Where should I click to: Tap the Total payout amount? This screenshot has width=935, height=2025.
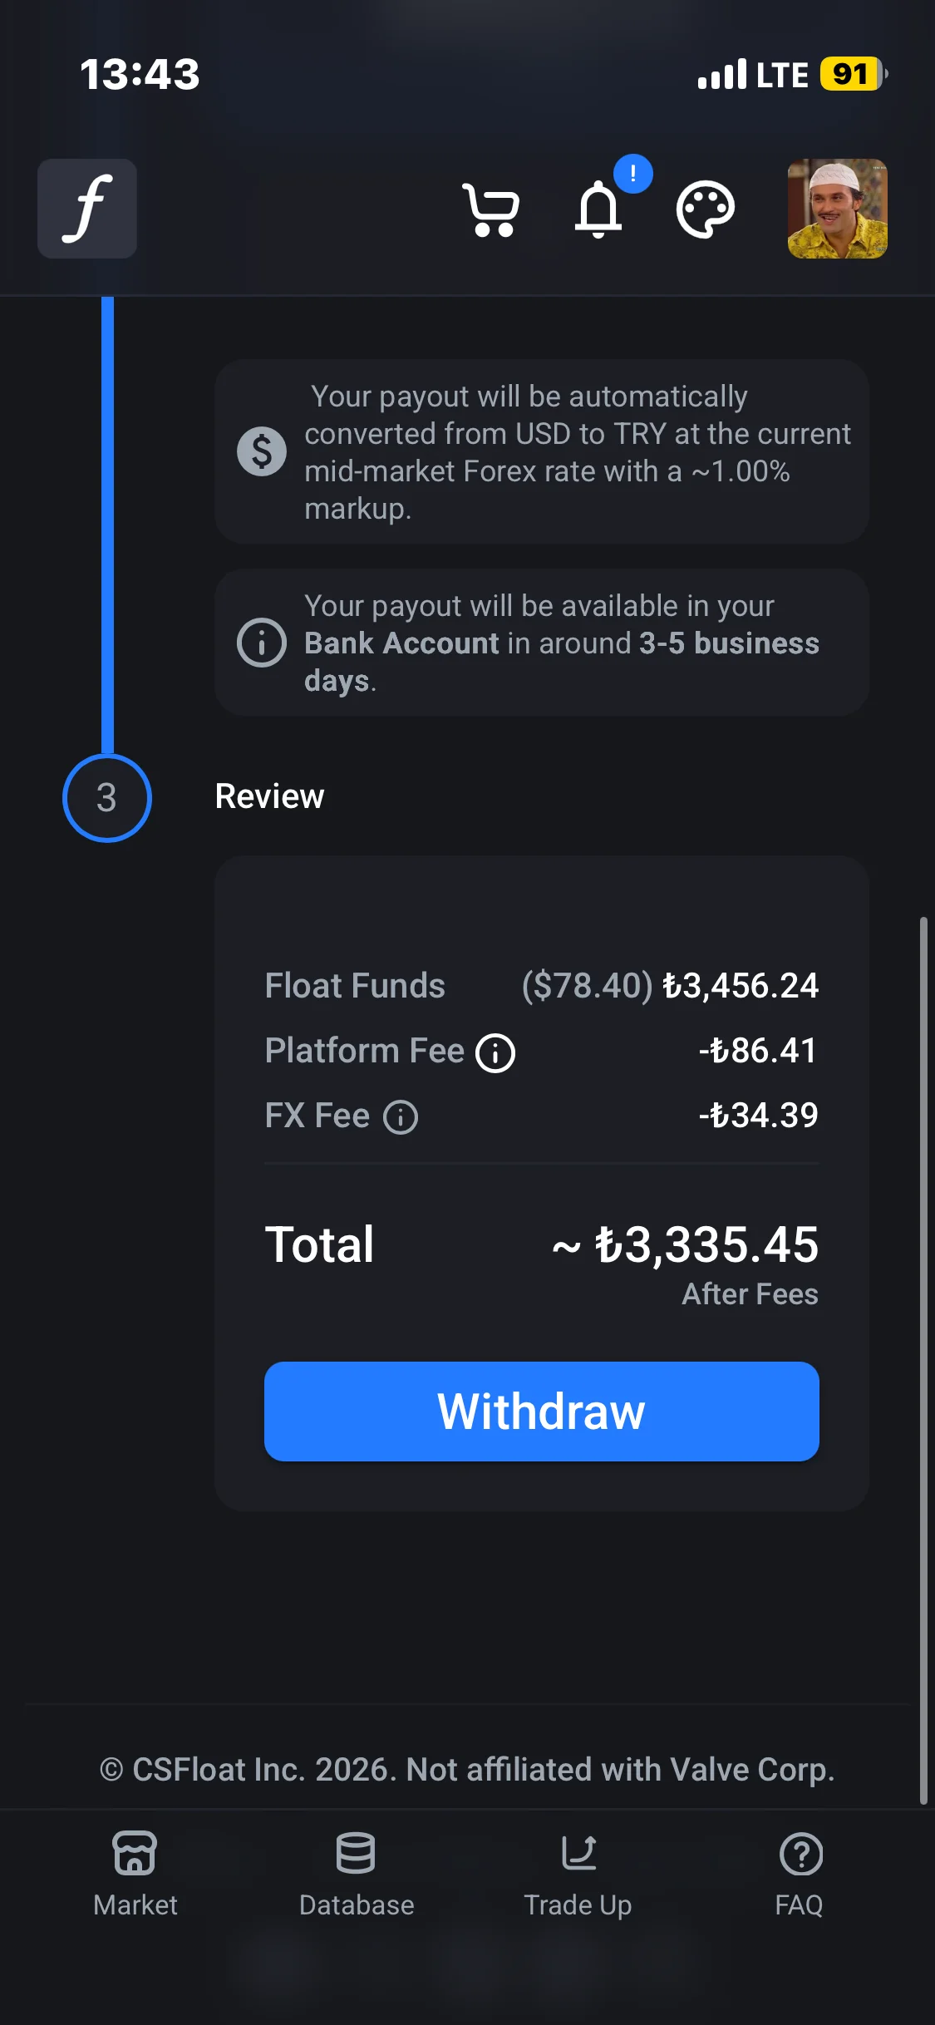[x=706, y=1245]
